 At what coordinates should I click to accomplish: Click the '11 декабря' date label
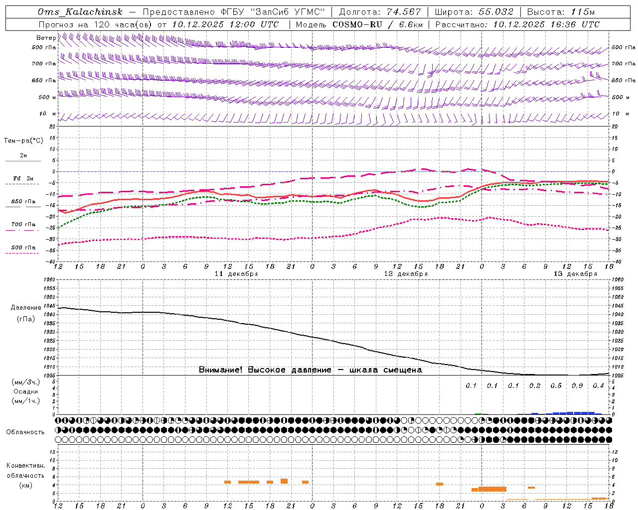(x=236, y=274)
